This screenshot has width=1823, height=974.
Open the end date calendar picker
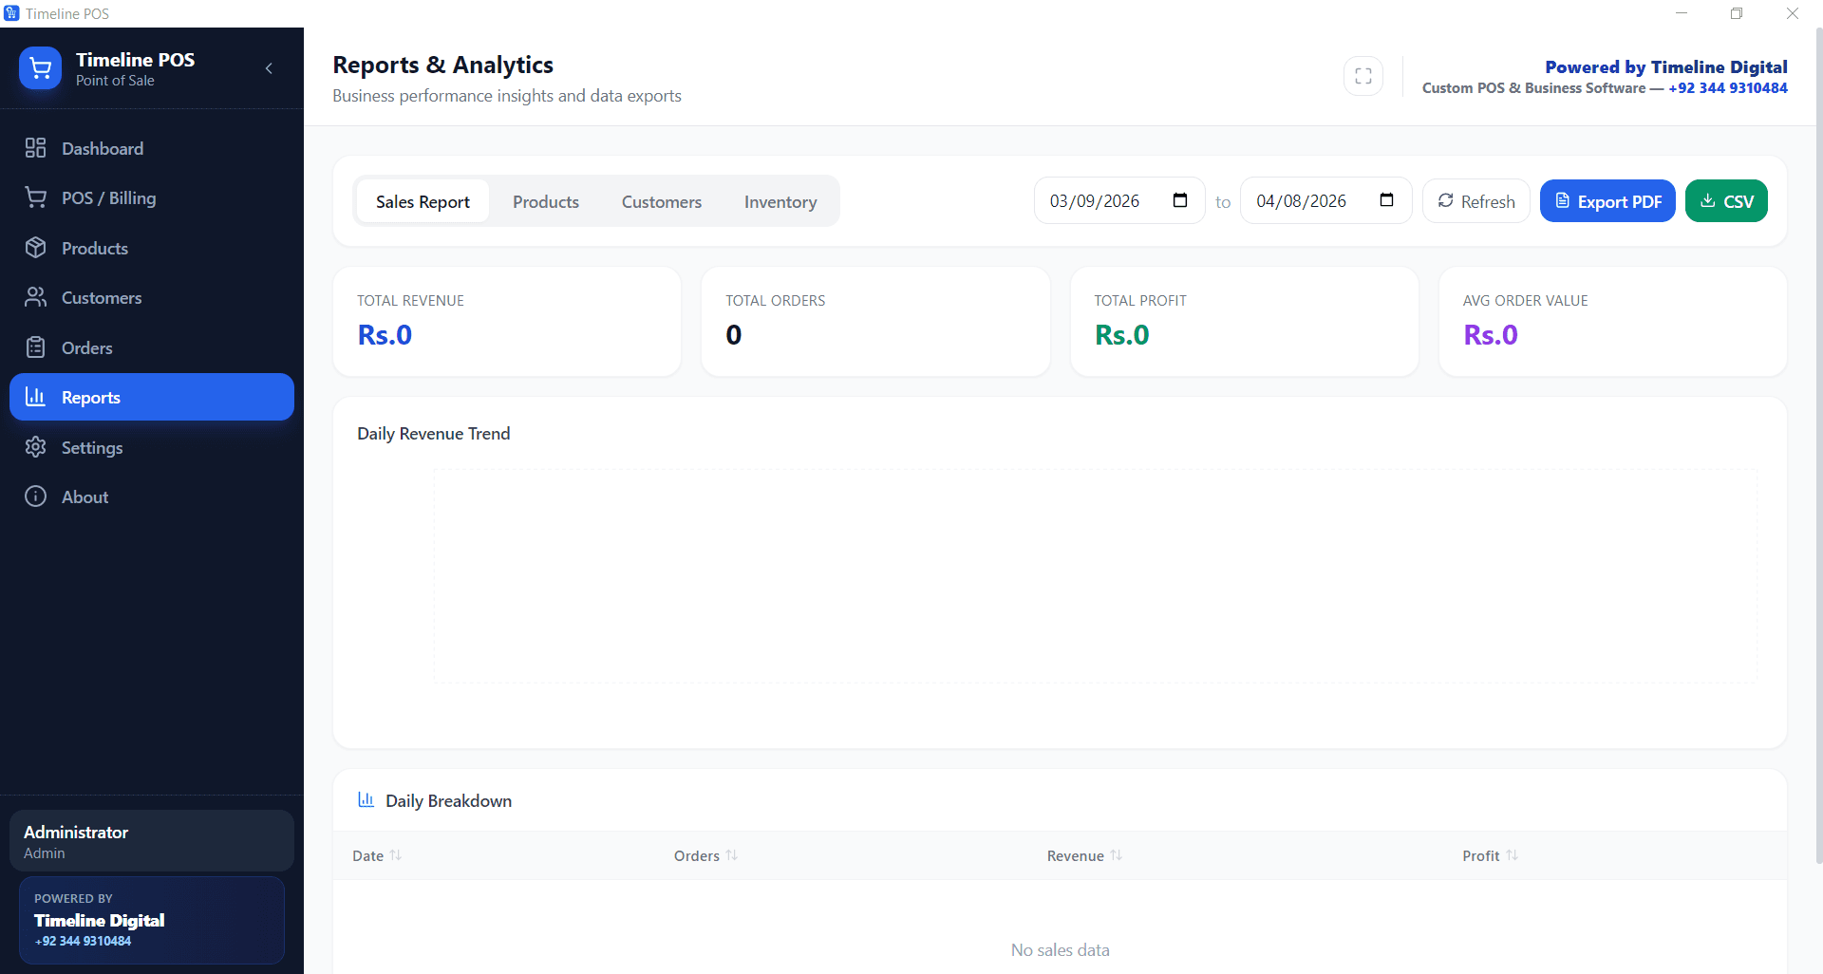point(1387,200)
